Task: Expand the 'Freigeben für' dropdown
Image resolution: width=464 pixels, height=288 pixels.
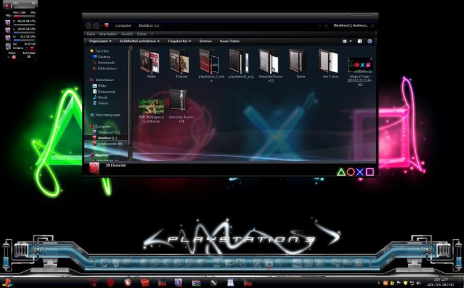Action: [x=179, y=41]
